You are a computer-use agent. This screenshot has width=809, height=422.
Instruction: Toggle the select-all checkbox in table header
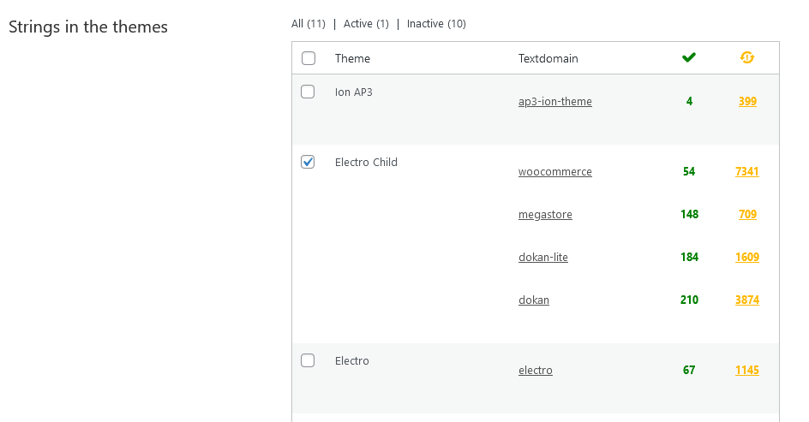coord(309,58)
